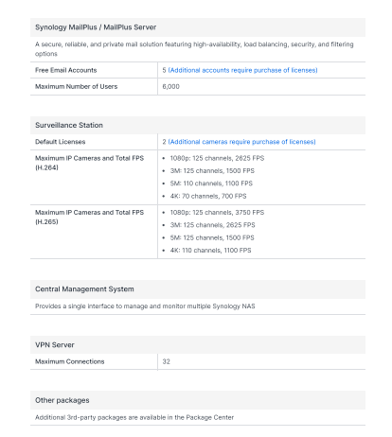Click the VPN connections value 32
This screenshot has width=392, height=437.
(166, 361)
